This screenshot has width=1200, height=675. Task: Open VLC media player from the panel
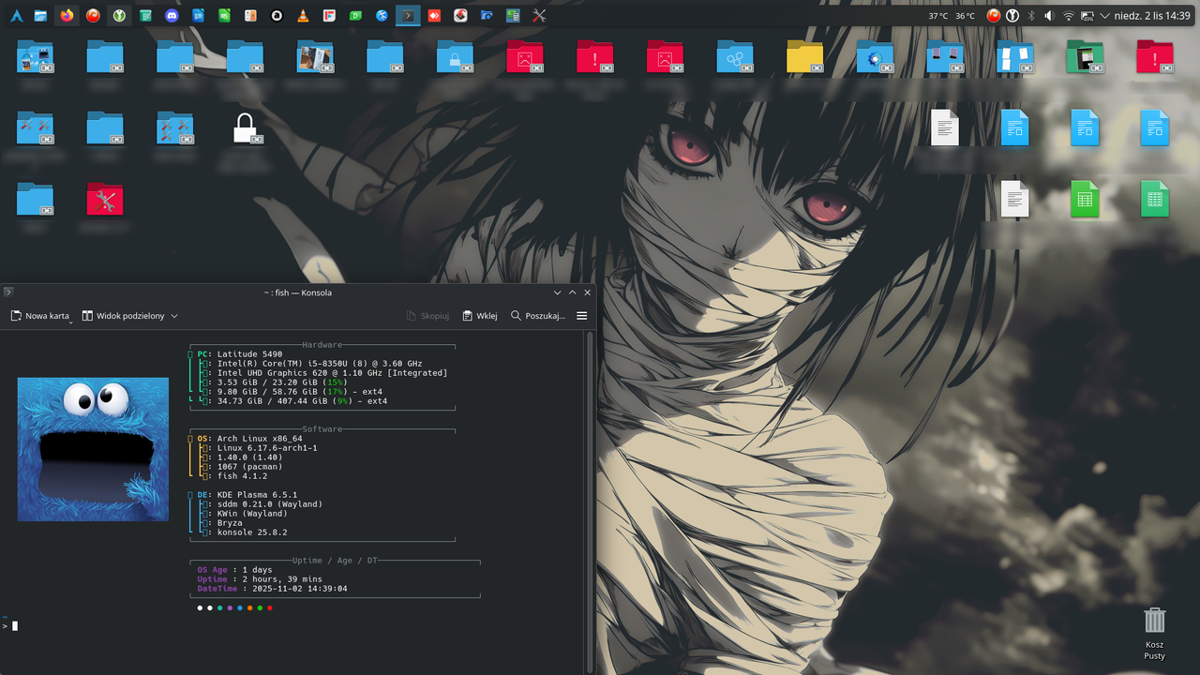pos(303,16)
